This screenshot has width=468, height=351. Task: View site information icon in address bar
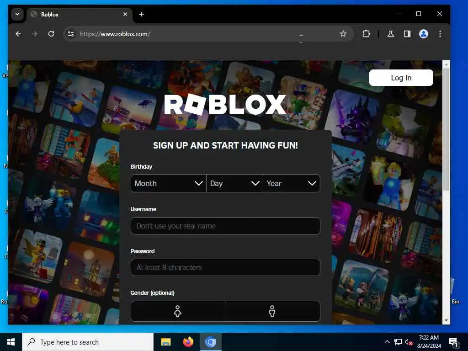tap(71, 34)
